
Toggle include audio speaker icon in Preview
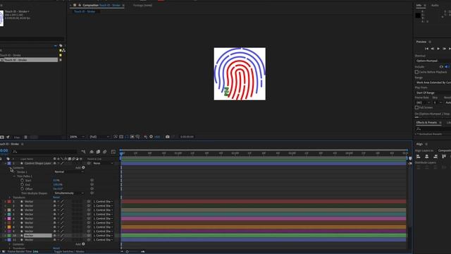(x=447, y=67)
